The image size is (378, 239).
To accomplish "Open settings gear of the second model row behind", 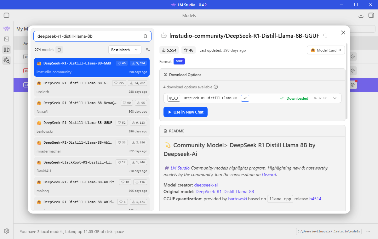I will (x=353, y=70).
